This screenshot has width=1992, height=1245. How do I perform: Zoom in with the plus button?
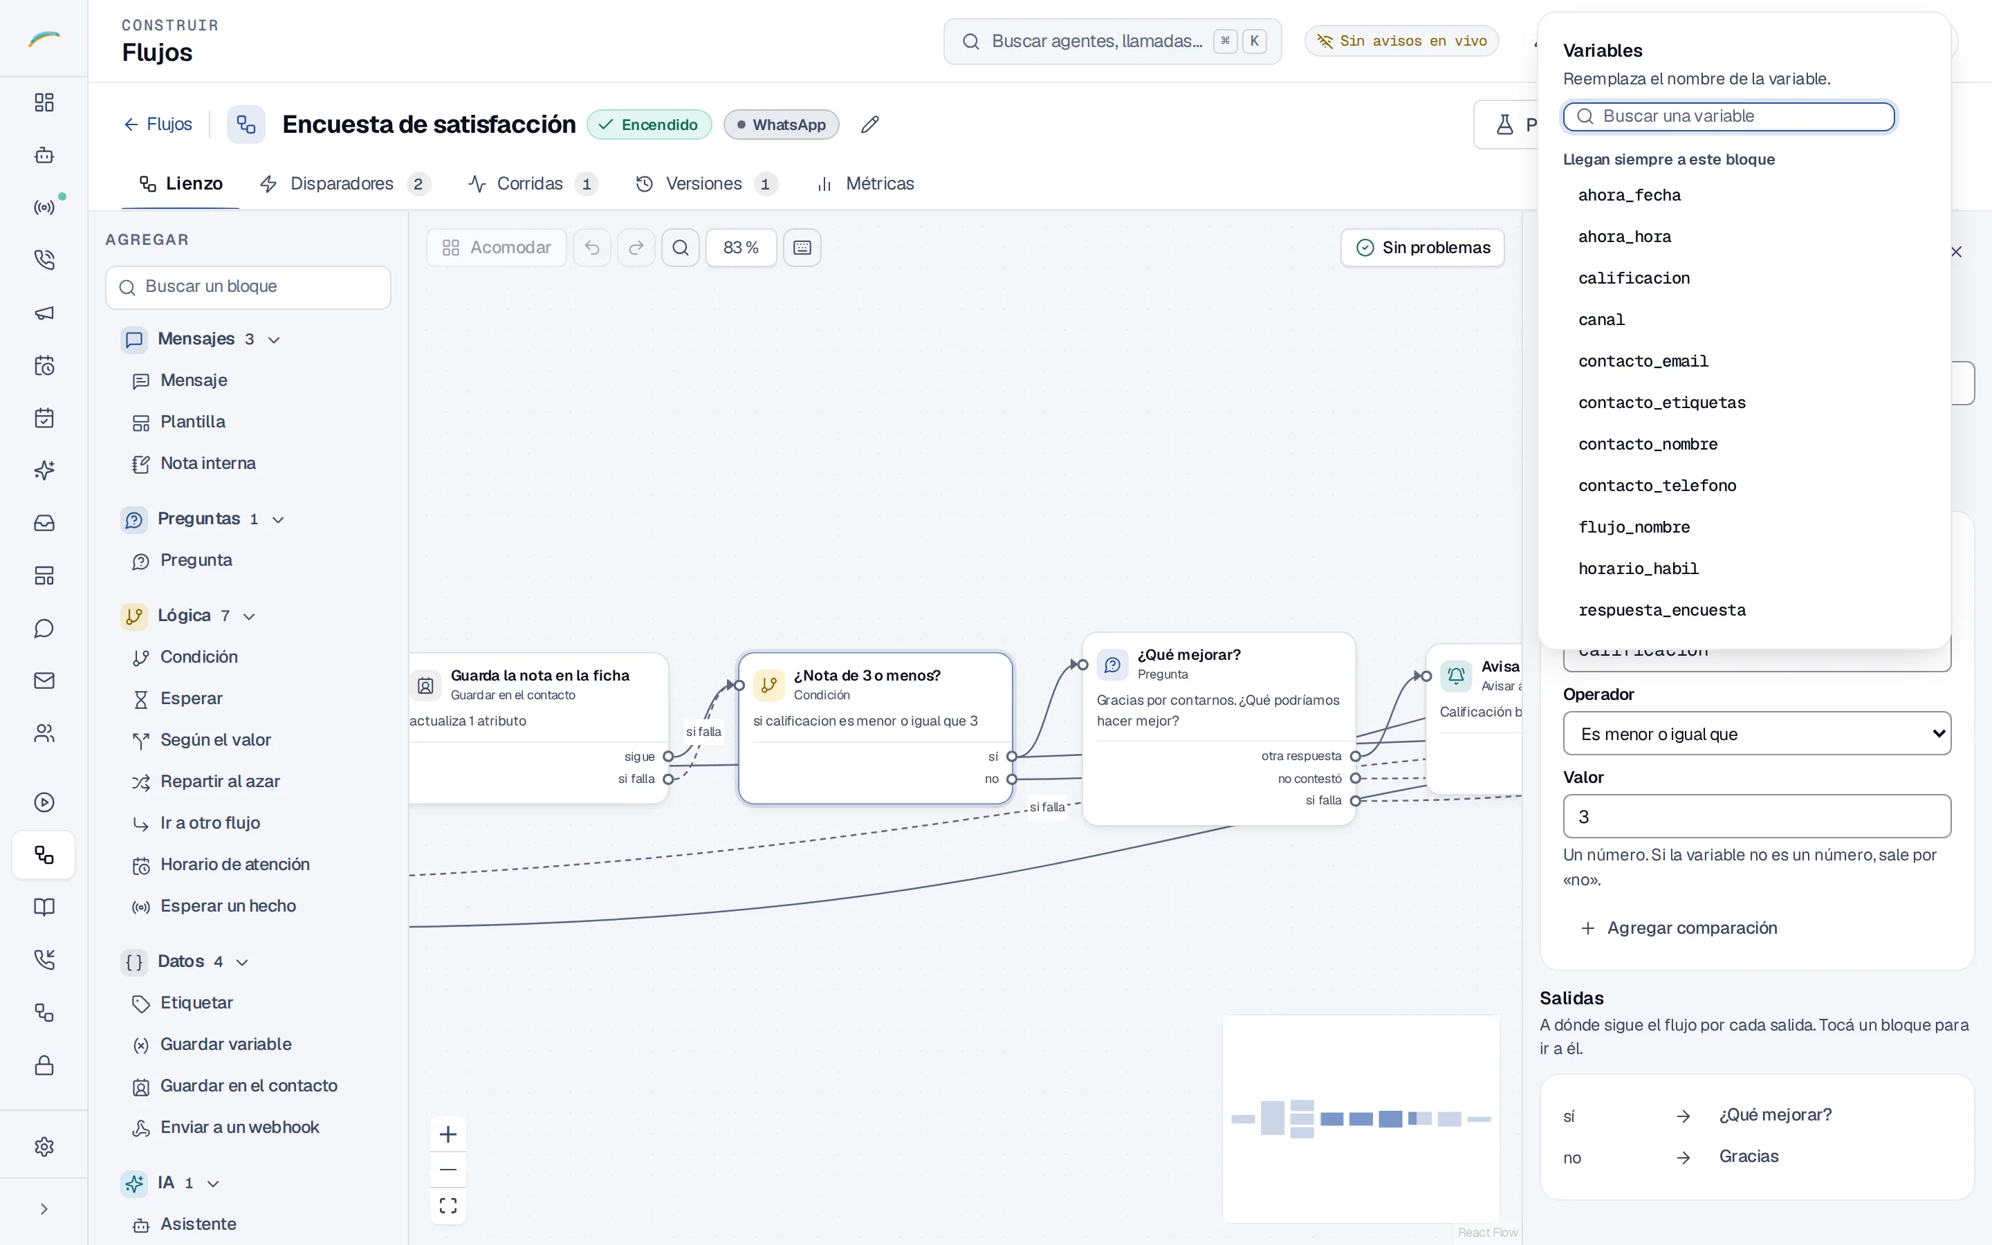tap(448, 1134)
